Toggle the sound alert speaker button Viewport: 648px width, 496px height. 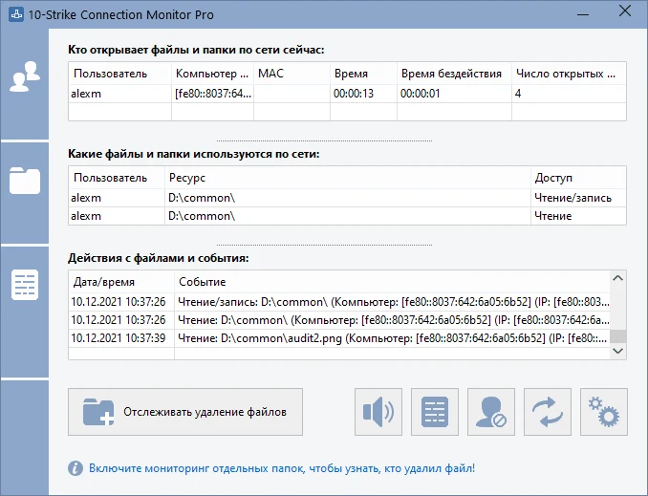click(x=378, y=412)
